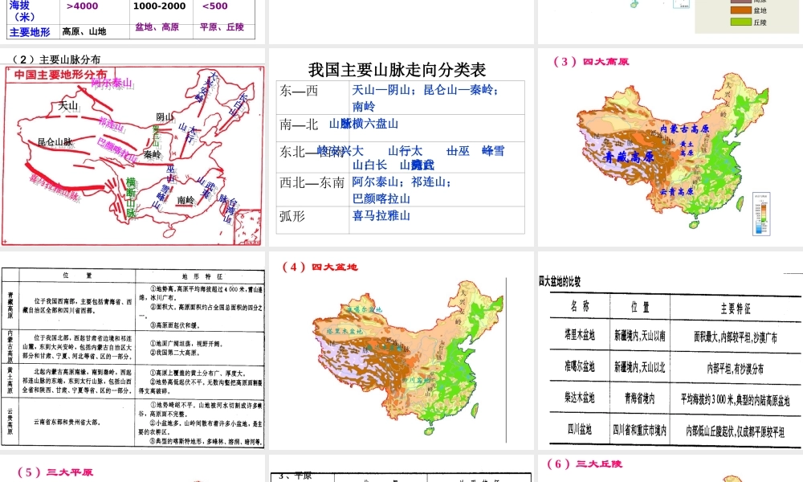The width and height of the screenshot is (803, 482).
Task: Click the pink 喜马拉雅山脉 label on the map
Action: [55, 187]
